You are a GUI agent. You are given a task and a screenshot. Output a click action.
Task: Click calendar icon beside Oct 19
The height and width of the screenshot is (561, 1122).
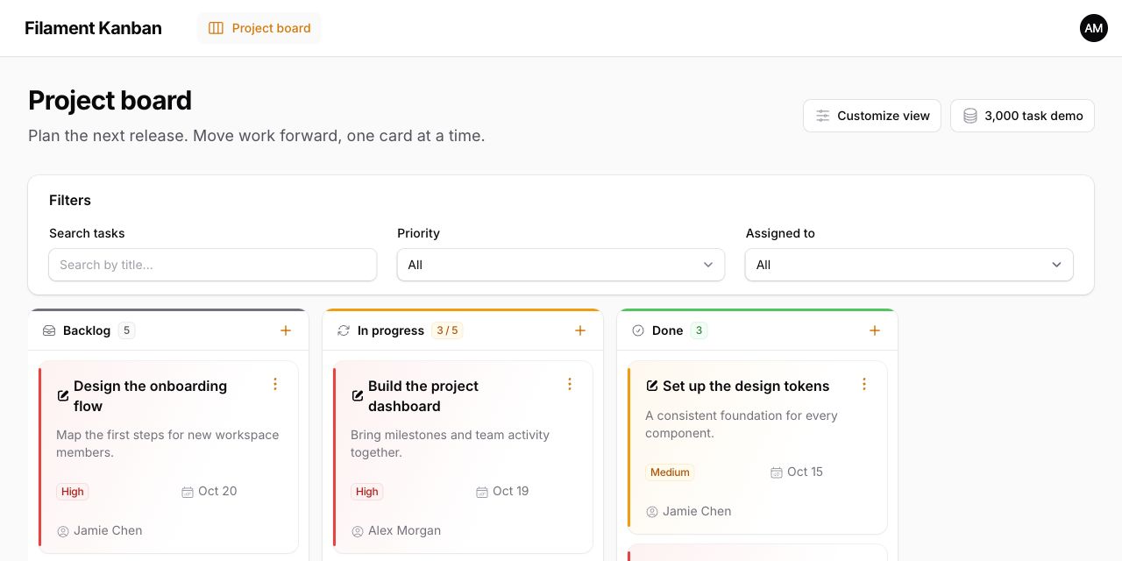pos(482,492)
